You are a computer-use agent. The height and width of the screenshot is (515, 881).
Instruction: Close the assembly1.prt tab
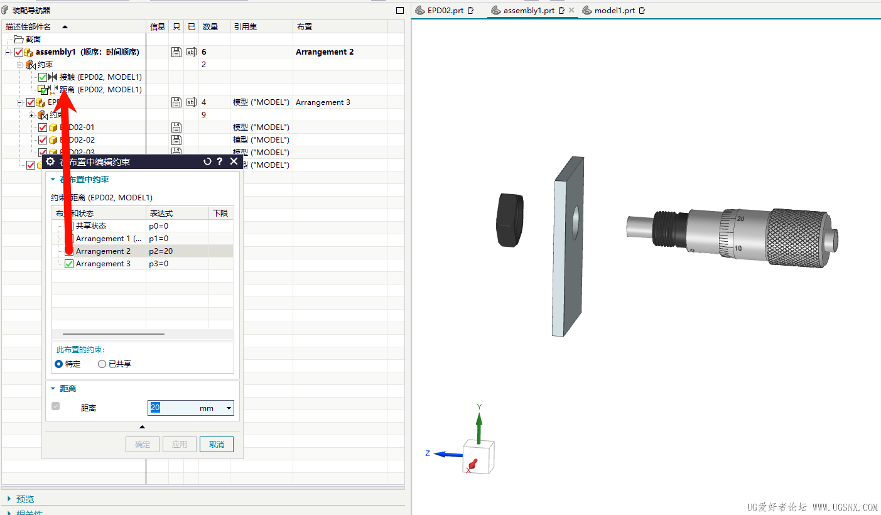coord(571,10)
